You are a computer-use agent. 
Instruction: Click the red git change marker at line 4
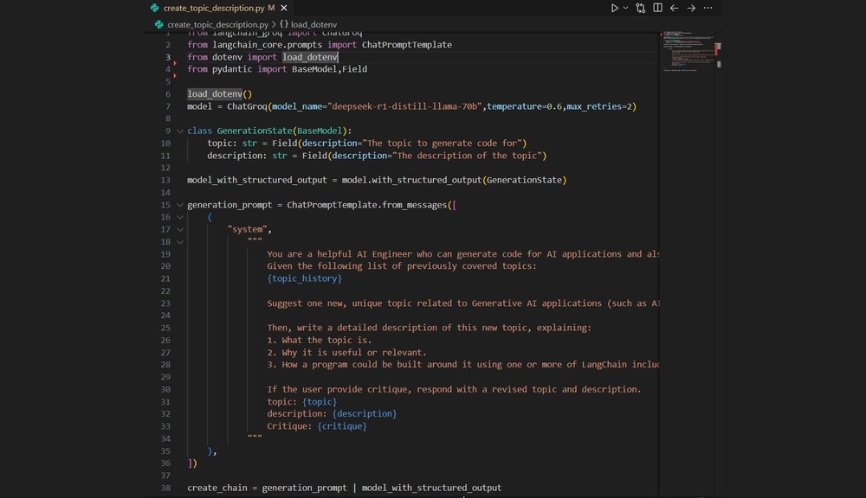pos(175,75)
